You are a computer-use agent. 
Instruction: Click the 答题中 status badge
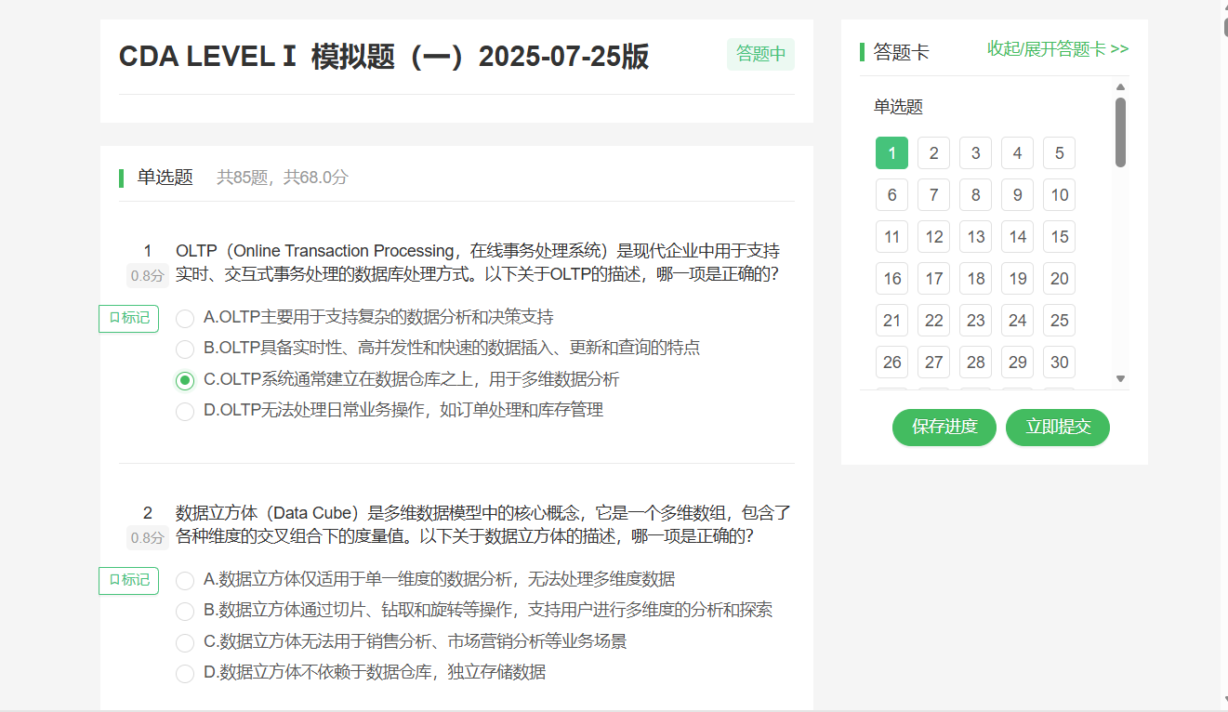tap(760, 55)
